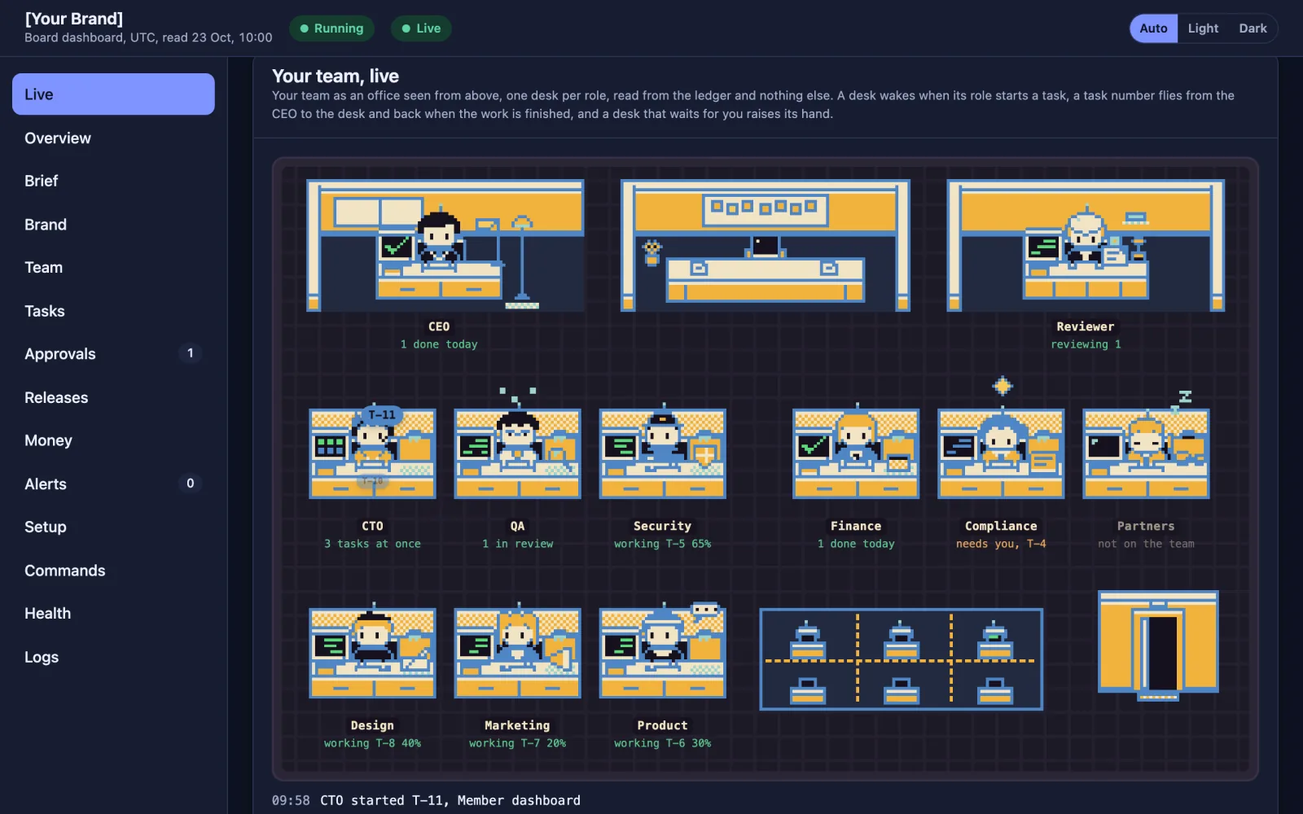Click the T-11 task bubble above CTO

tap(382, 414)
